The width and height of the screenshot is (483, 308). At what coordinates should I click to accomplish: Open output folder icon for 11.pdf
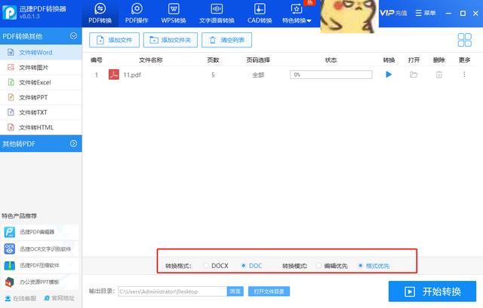tap(414, 75)
